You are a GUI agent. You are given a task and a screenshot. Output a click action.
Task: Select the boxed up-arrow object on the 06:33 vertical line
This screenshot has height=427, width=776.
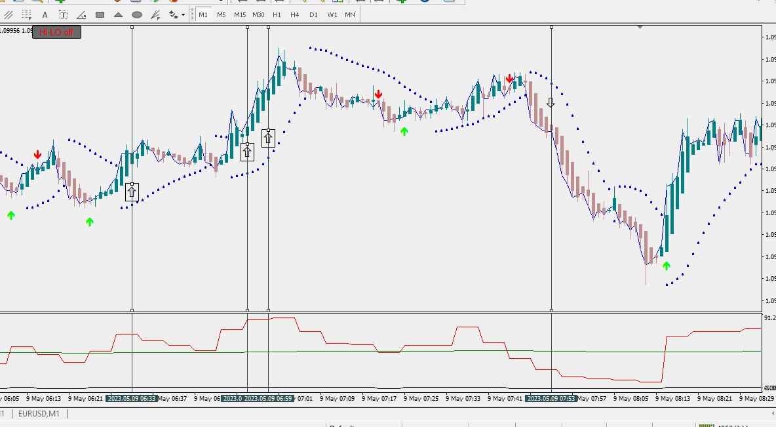point(132,192)
